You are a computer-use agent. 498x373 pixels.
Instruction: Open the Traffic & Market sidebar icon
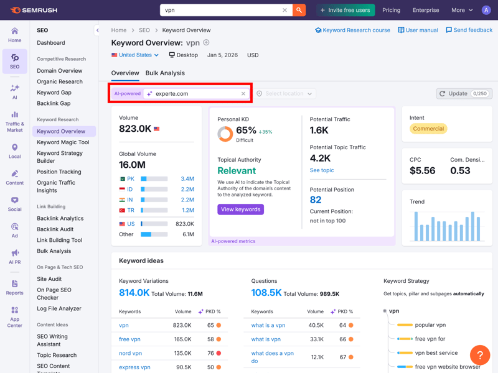(x=14, y=121)
